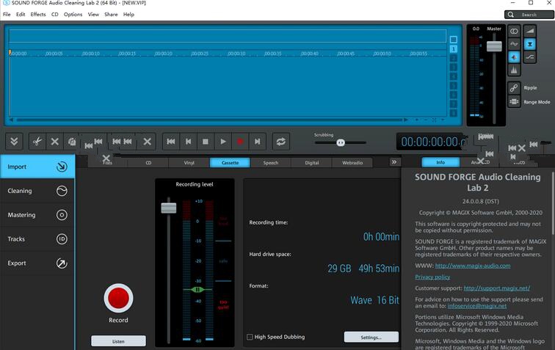Toggle loop playback mode

point(281,142)
